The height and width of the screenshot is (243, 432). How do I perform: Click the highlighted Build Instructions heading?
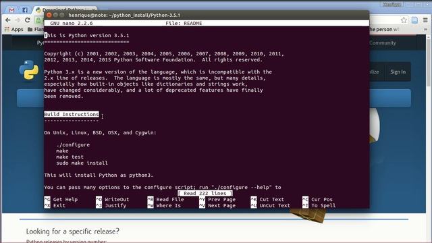tap(72, 114)
